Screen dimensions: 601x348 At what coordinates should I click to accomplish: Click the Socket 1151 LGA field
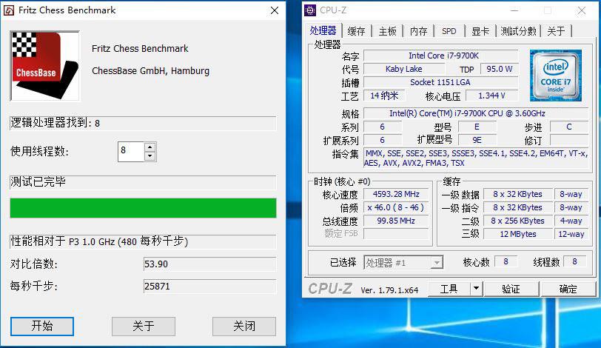(x=441, y=82)
